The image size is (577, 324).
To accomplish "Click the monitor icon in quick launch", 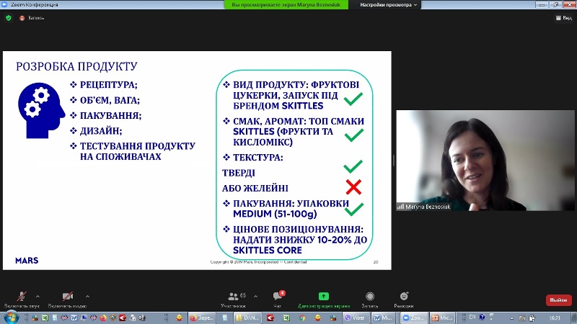I will (x=84, y=318).
